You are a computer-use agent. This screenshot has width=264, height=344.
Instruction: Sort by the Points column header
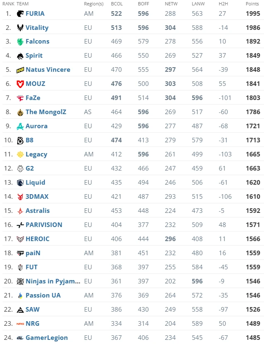pyautogui.click(x=252, y=3)
